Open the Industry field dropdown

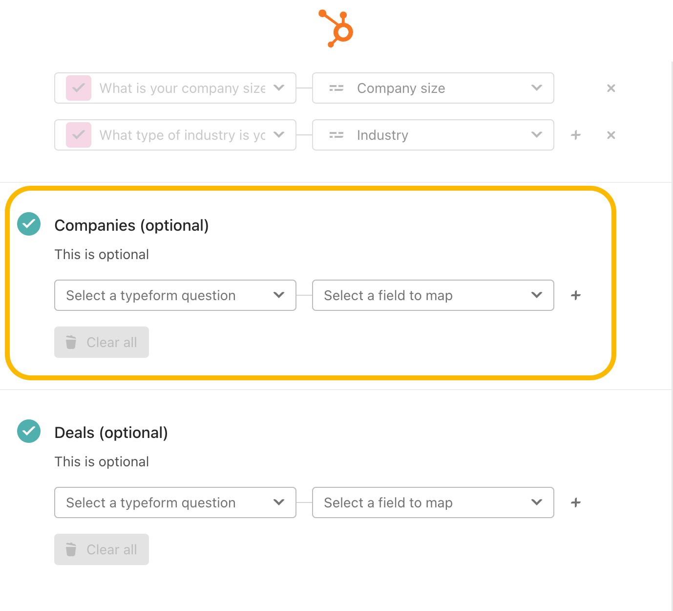click(x=433, y=135)
